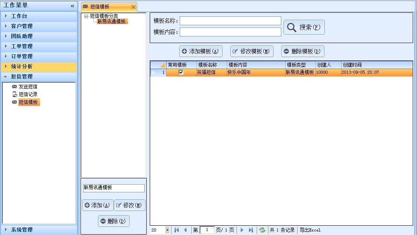Select 联易讯通模板 in the category tree
Screen dimensions: 417x235
(112, 22)
